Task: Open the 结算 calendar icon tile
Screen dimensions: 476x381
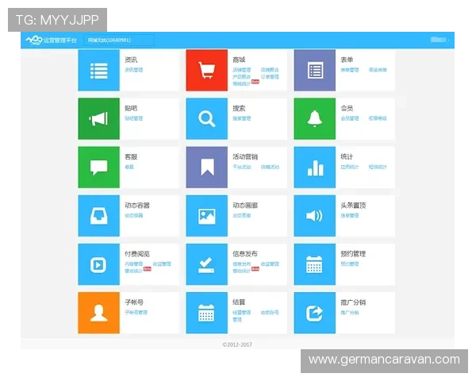Action: 207,313
